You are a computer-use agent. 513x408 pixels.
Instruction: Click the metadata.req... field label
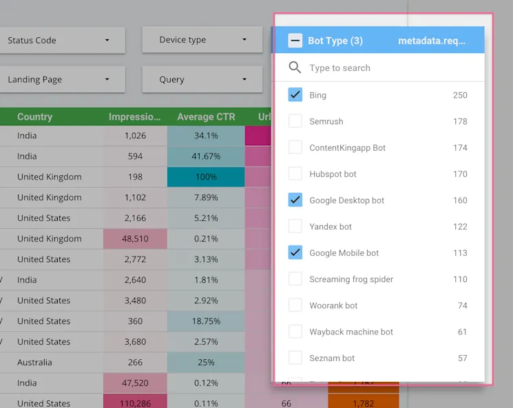click(x=432, y=41)
